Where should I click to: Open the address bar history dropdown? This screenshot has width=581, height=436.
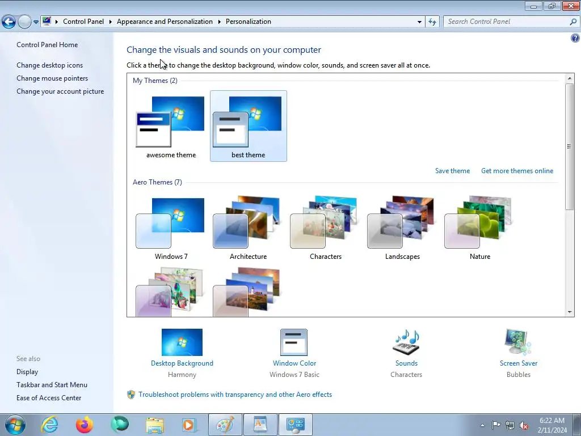click(419, 22)
